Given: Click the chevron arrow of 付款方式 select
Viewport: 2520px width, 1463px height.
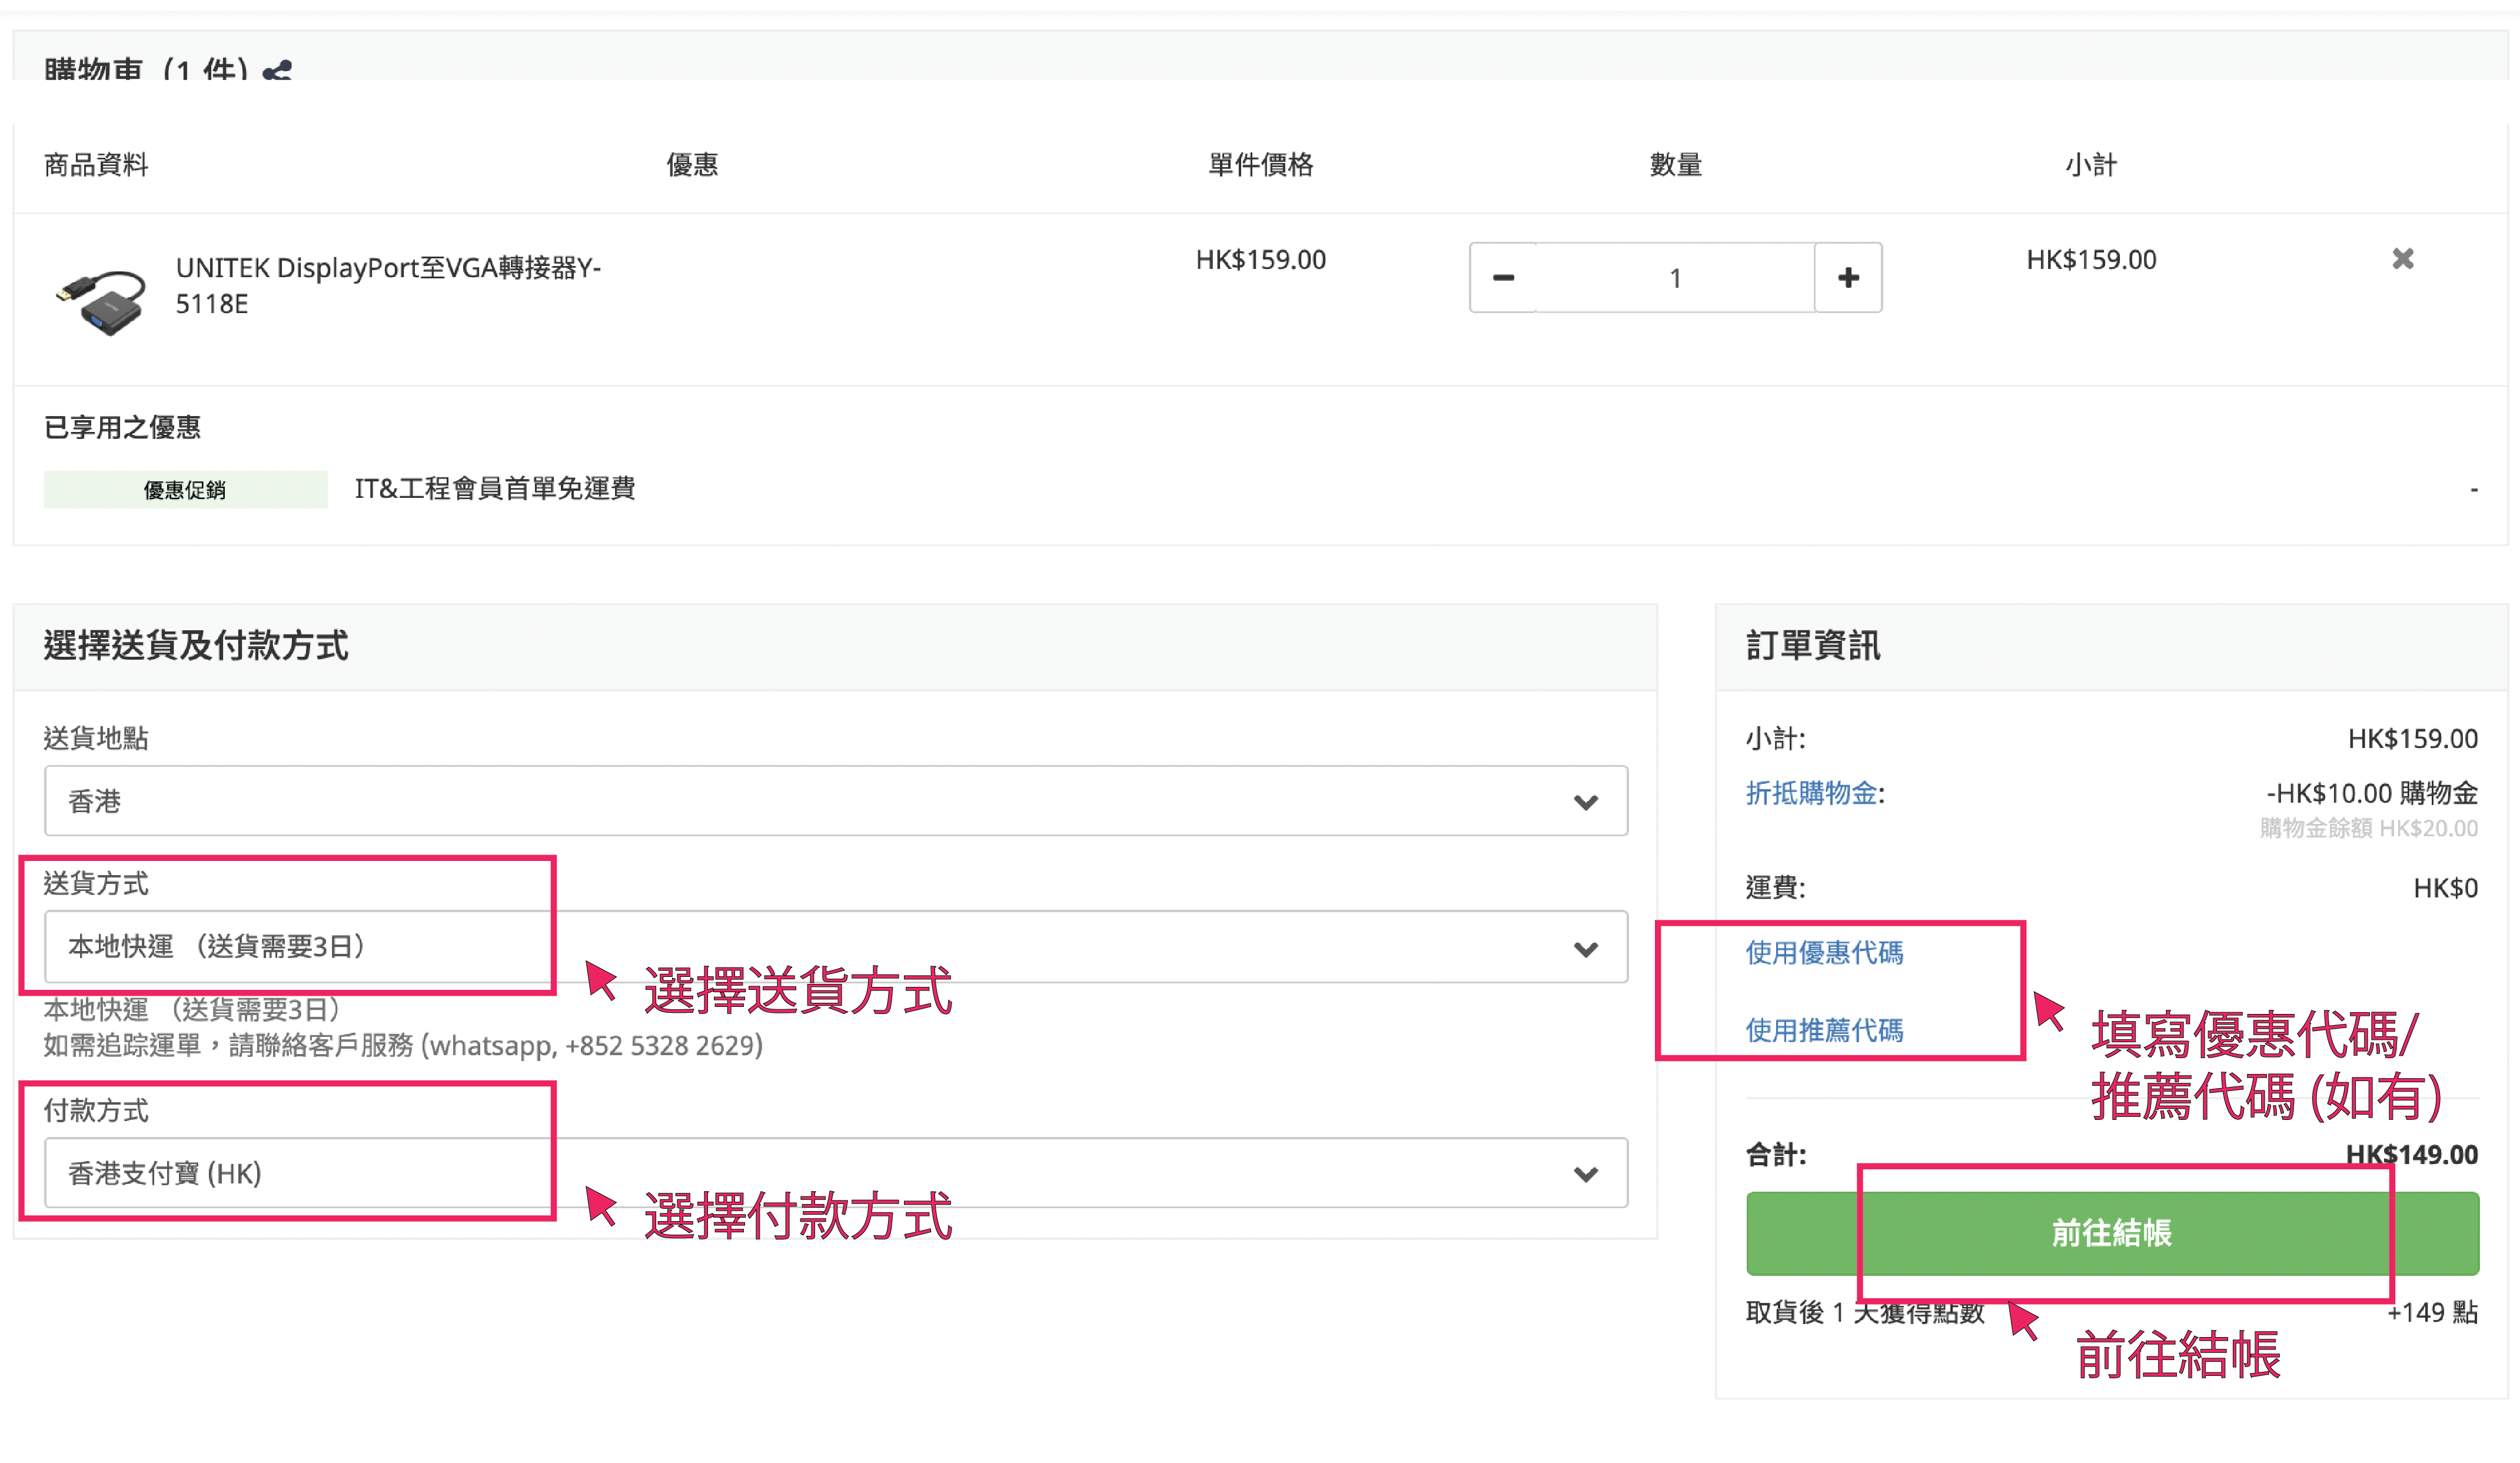Looking at the screenshot, I should tap(1585, 1175).
